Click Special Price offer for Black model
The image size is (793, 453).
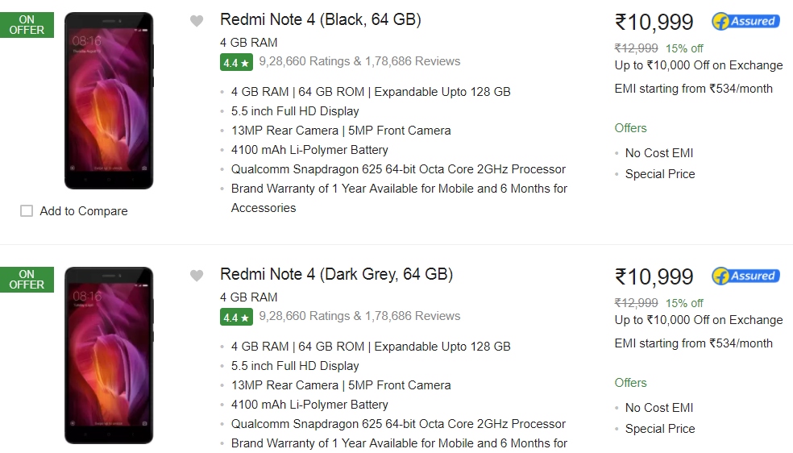click(660, 174)
